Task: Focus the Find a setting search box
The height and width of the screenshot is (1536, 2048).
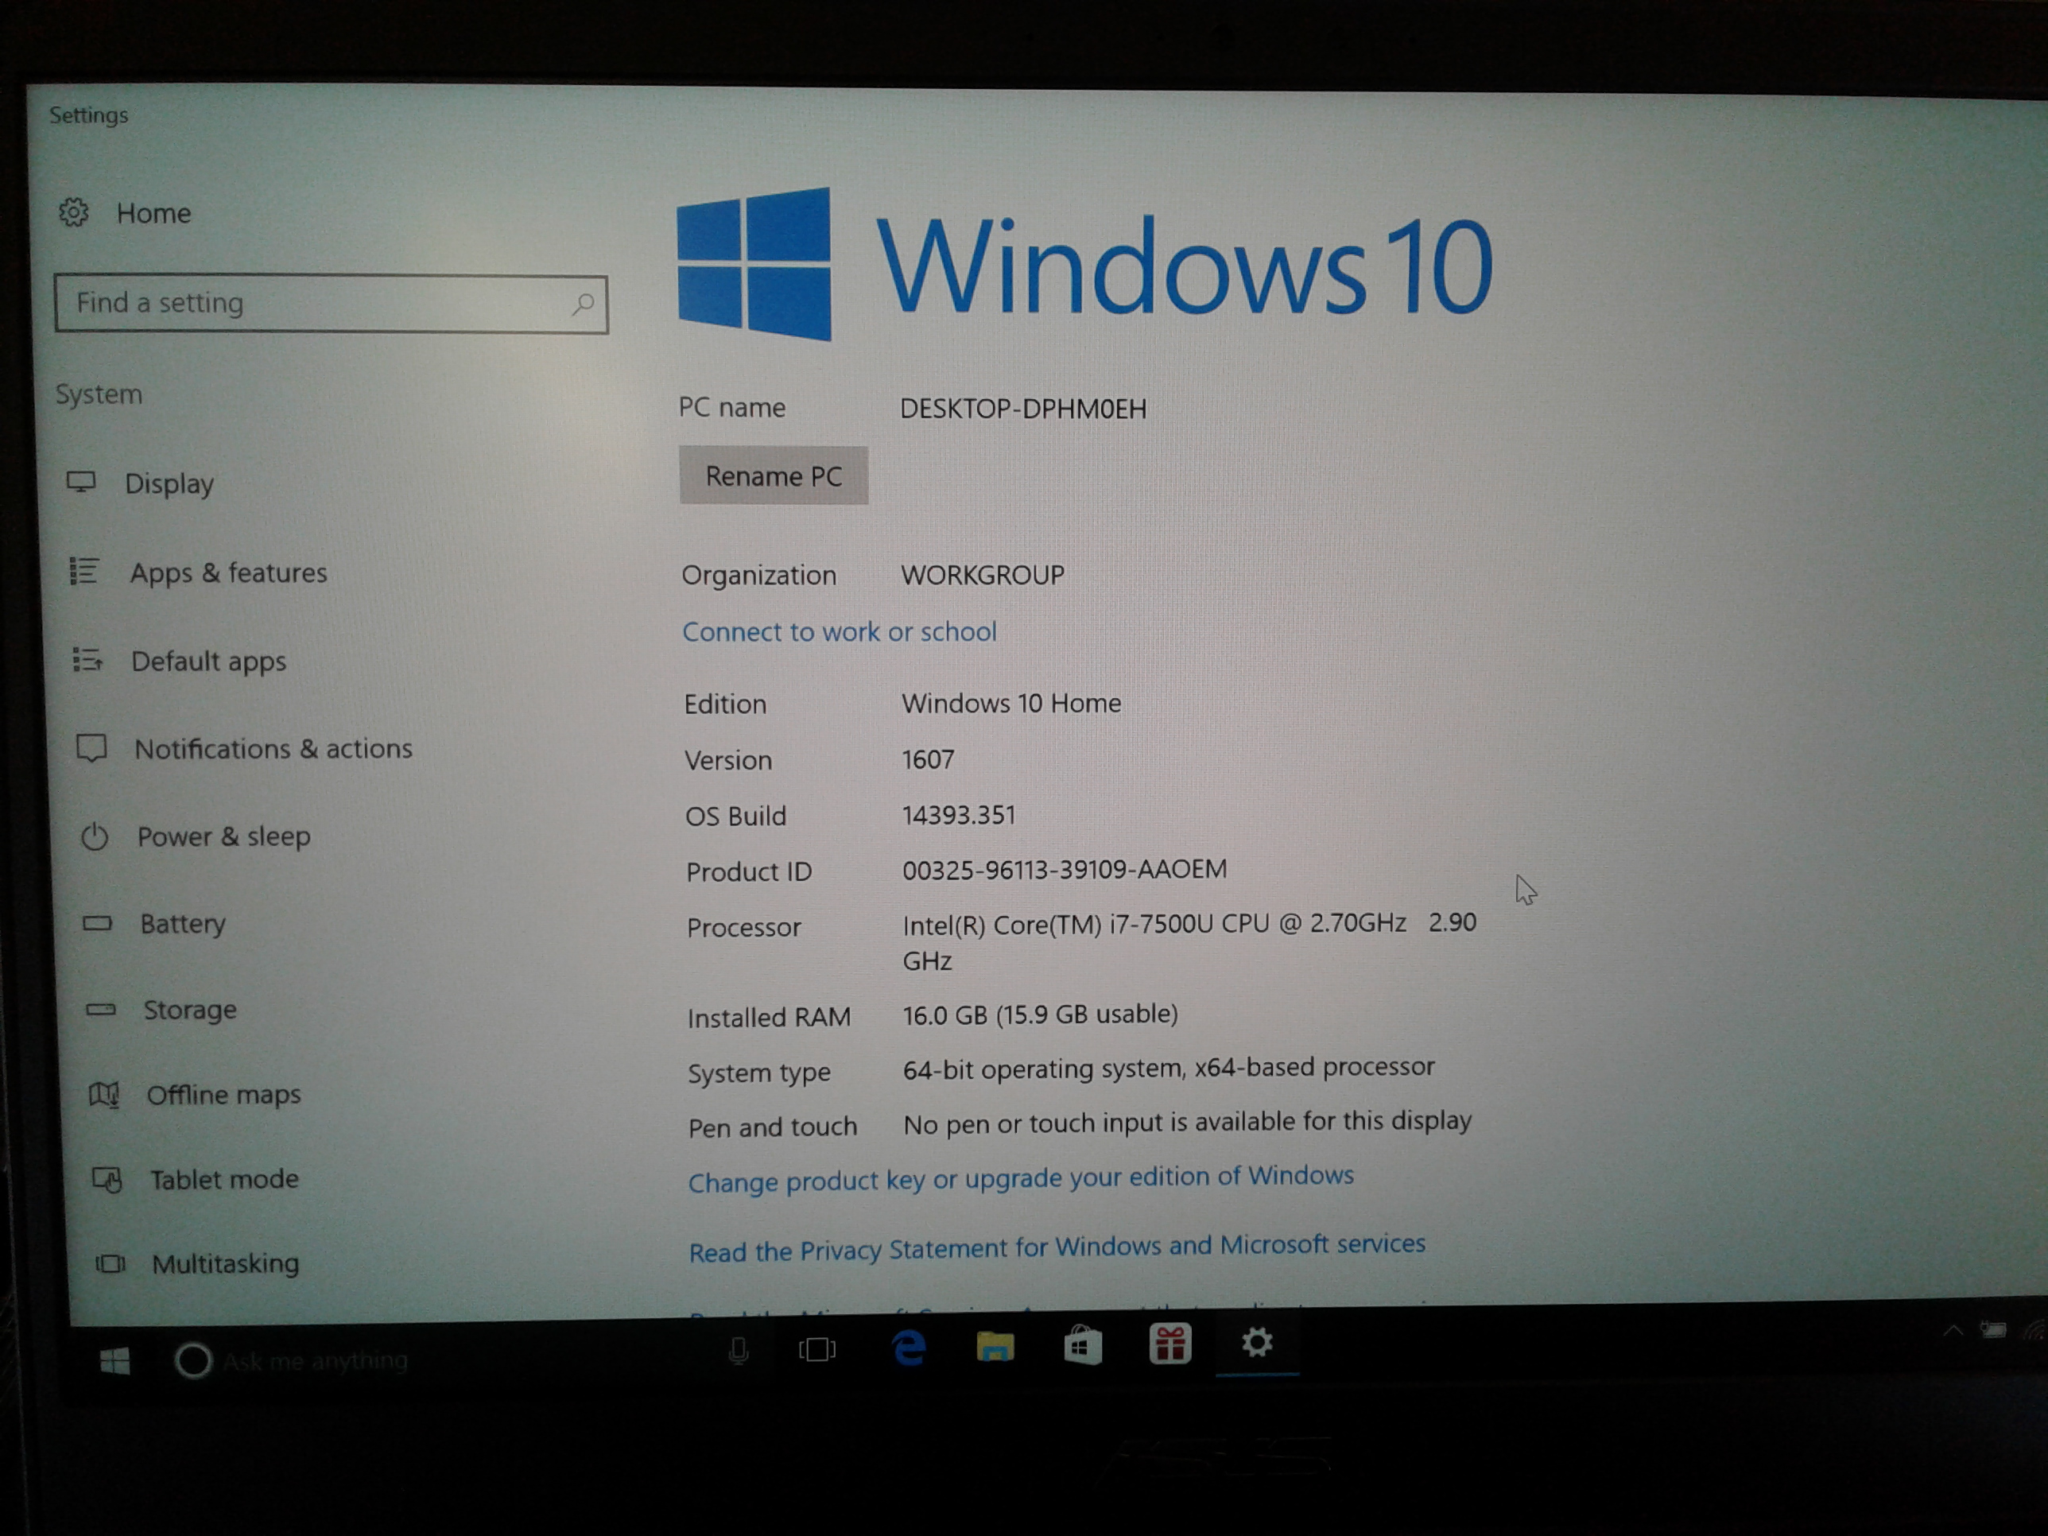Action: (315, 304)
